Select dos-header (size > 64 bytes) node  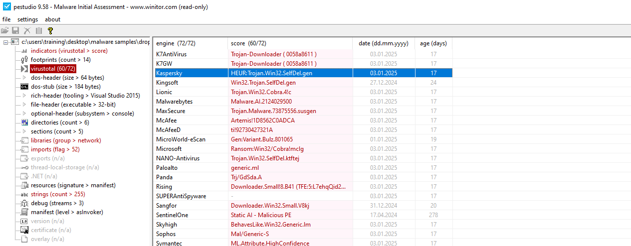pos(67,78)
